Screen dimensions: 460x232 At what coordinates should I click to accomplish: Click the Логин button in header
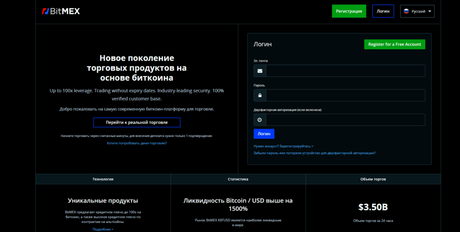[x=383, y=11]
